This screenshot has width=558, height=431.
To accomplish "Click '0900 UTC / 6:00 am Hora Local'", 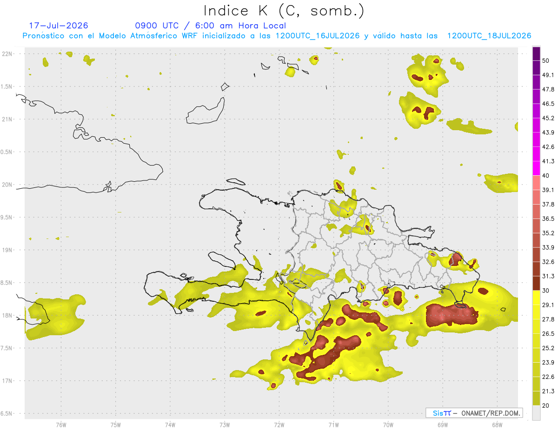I will coord(211,26).
